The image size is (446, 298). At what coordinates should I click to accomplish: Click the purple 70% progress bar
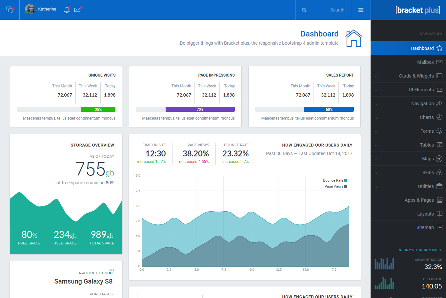click(x=200, y=109)
